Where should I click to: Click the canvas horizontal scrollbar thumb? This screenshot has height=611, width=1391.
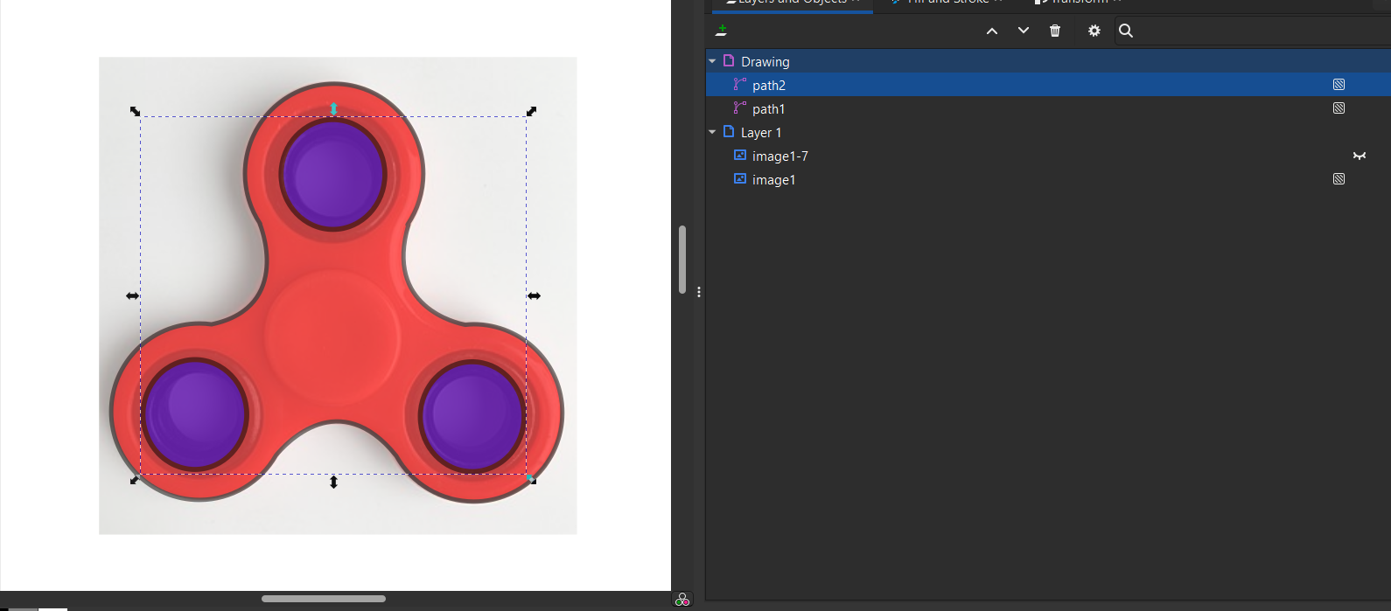coord(323,599)
